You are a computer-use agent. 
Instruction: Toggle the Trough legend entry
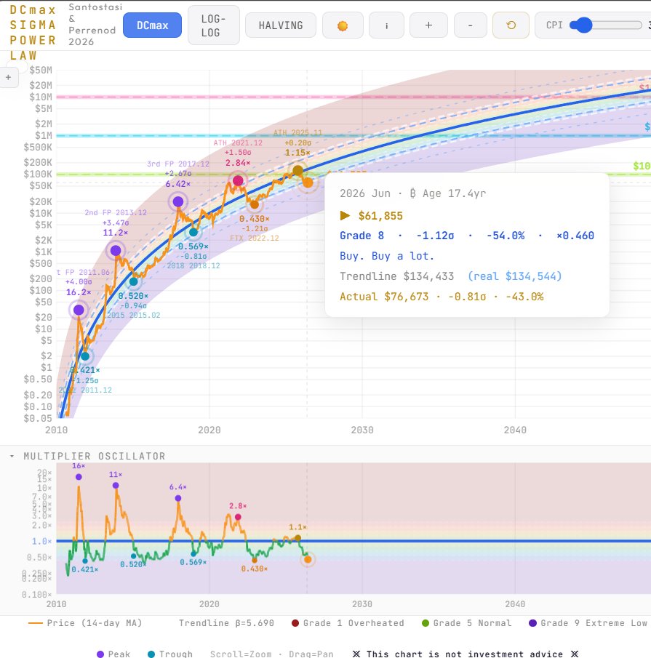(x=170, y=654)
